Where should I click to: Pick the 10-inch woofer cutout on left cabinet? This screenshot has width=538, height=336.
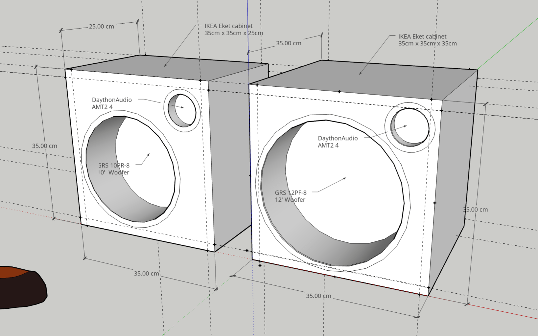130,169
